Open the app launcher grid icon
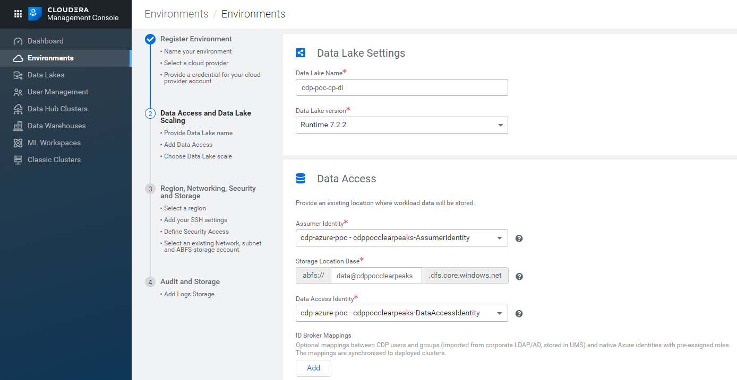The height and width of the screenshot is (380, 737). (18, 14)
